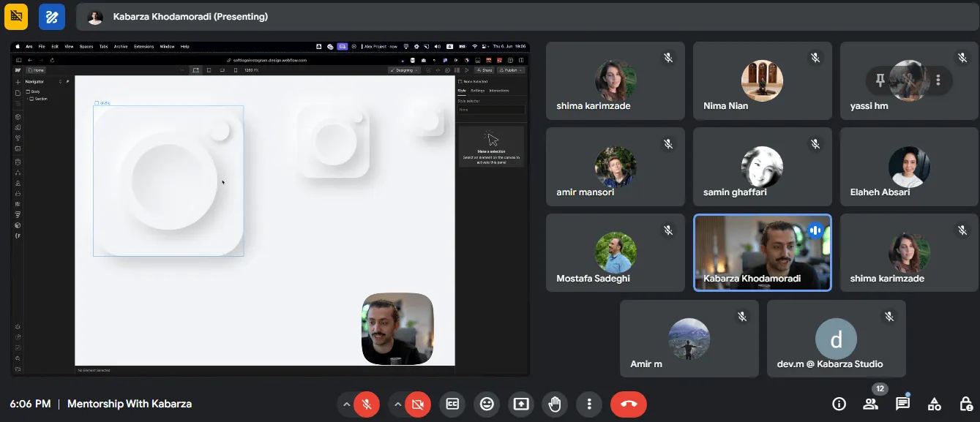Image resolution: width=980 pixels, height=422 pixels.
Task: Click Nima Nian's participant tile
Action: pyautogui.click(x=762, y=80)
